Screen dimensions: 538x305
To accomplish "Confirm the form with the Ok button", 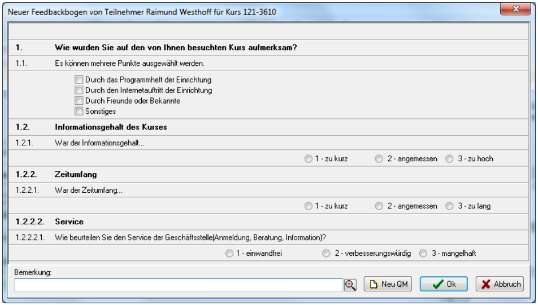I will pos(444,284).
